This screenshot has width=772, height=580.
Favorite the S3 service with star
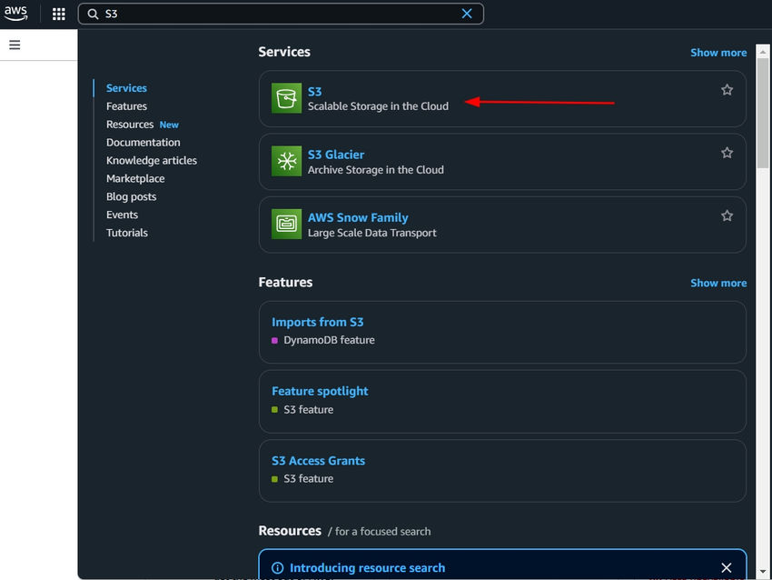(727, 90)
